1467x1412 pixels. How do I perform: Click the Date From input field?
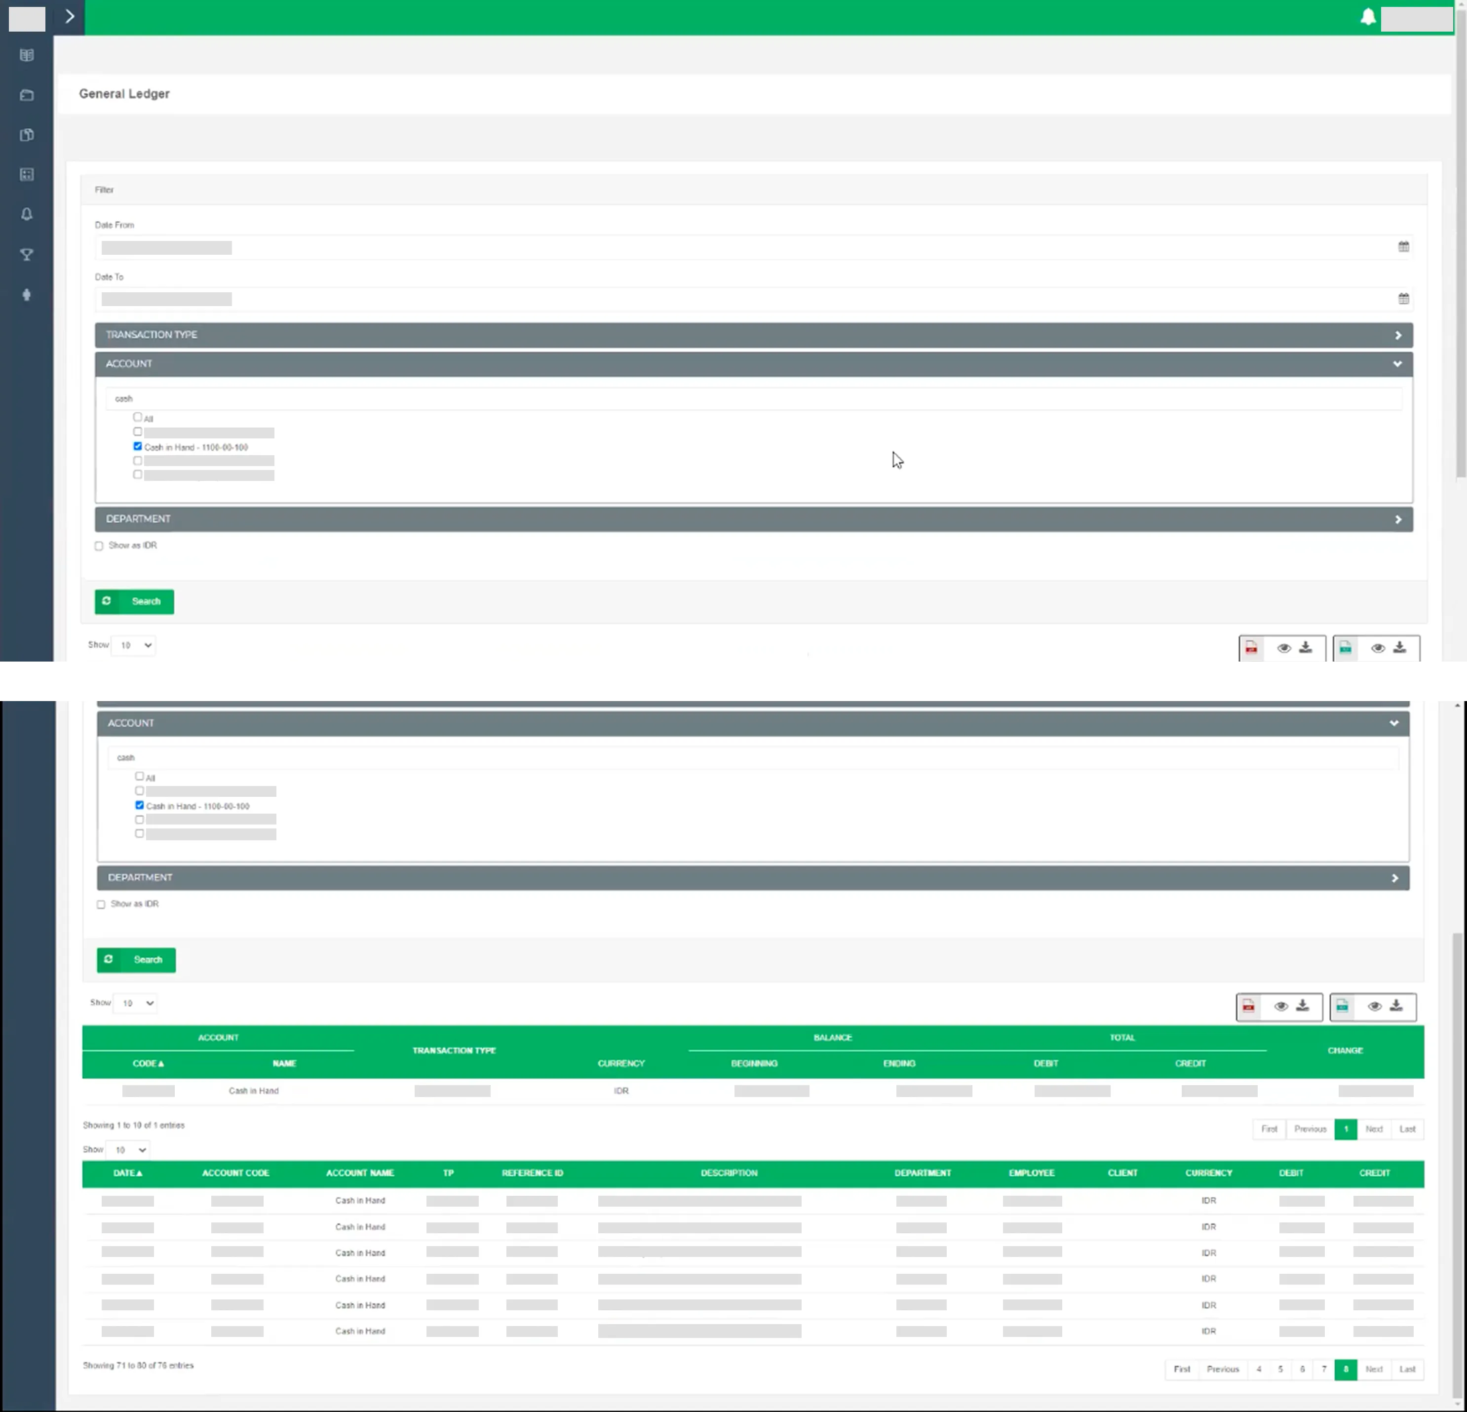754,247
